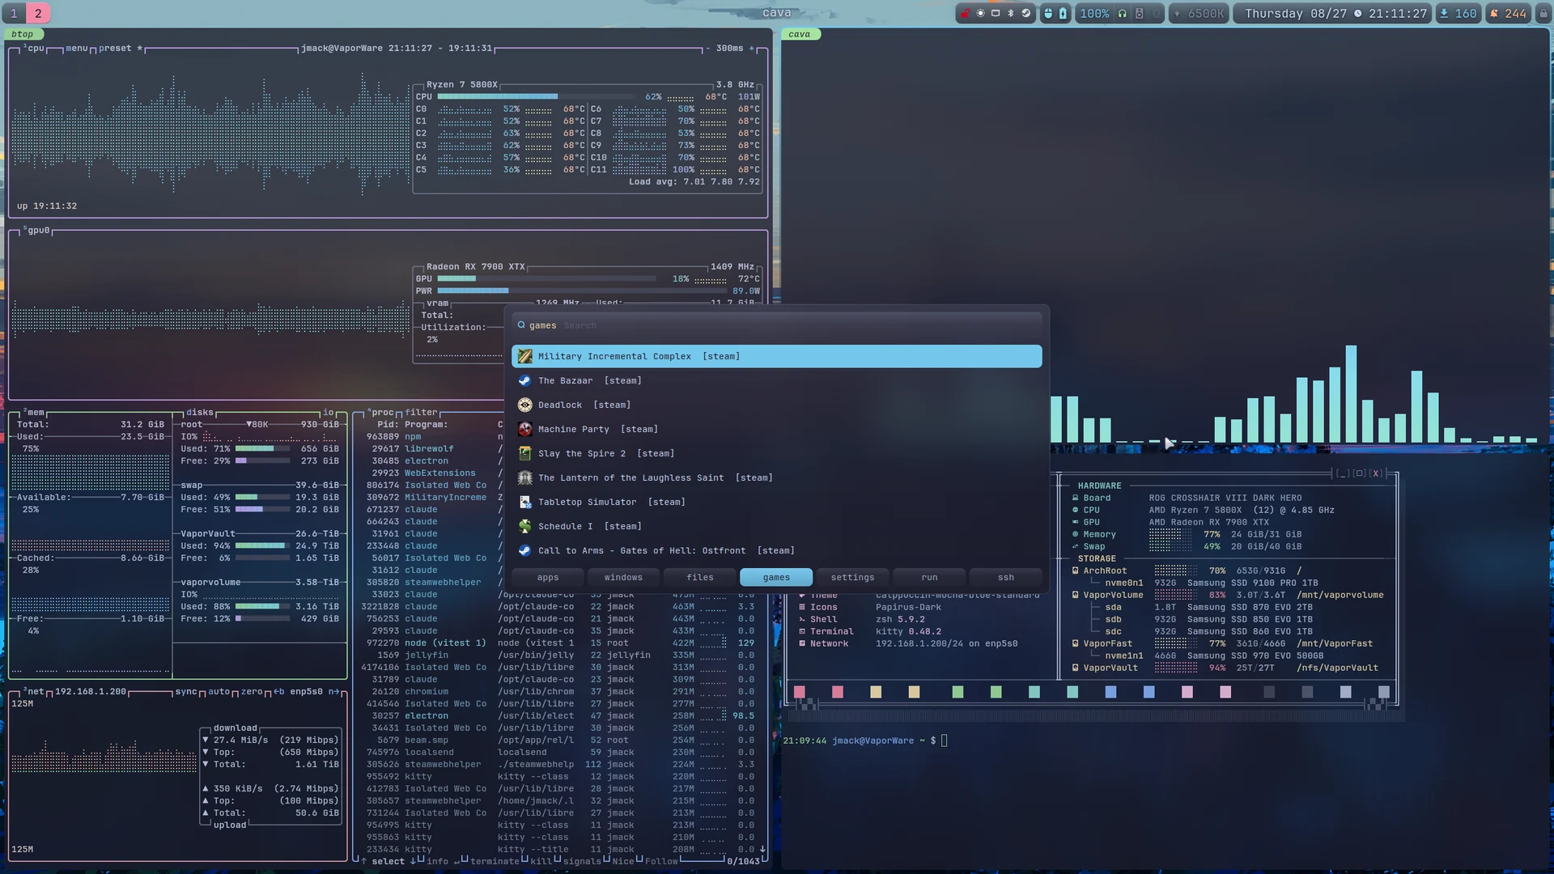Open the btop menu option

click(x=76, y=49)
